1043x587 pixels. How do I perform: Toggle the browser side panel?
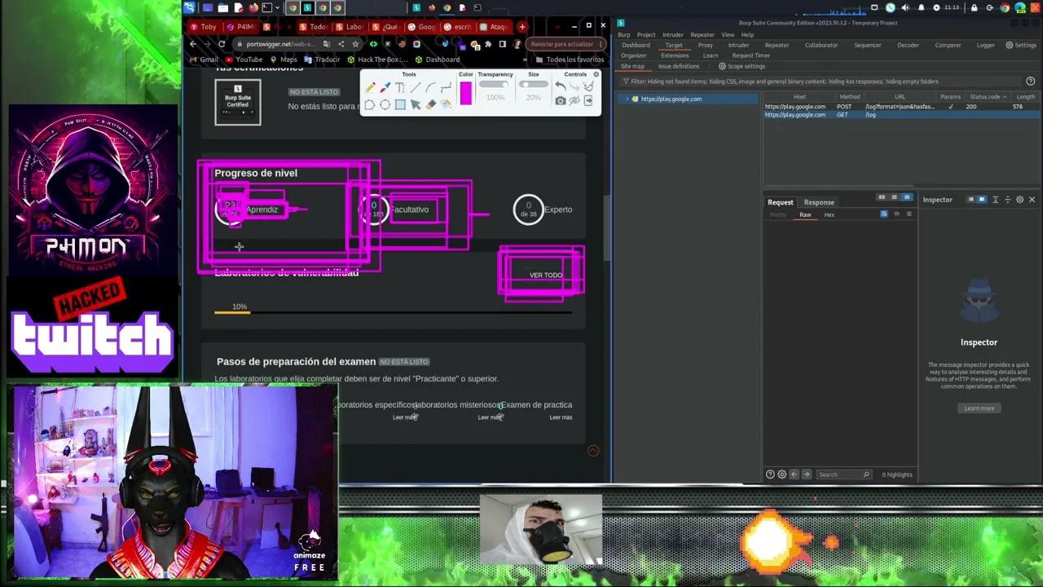pyautogui.click(x=503, y=44)
